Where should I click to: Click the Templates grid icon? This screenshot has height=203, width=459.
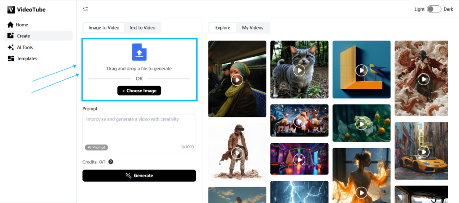click(x=11, y=58)
